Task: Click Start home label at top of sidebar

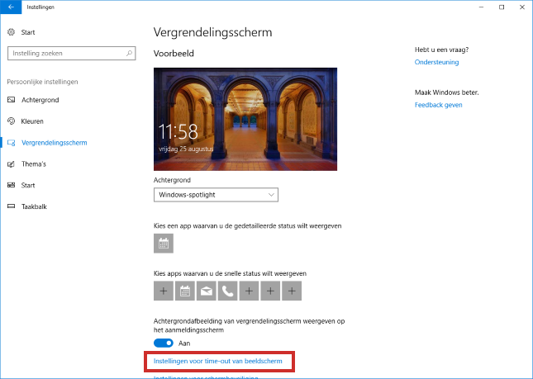Action: (28, 32)
